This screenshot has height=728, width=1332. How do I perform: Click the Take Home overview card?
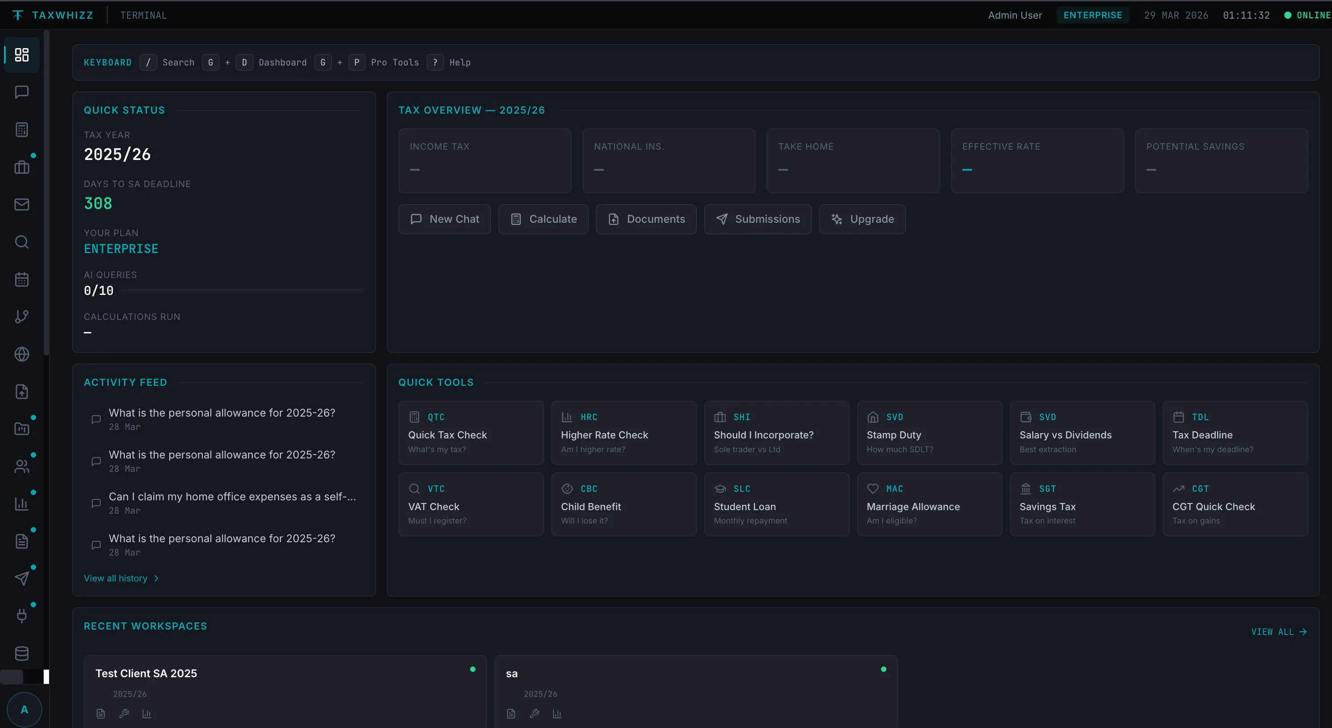click(x=853, y=161)
